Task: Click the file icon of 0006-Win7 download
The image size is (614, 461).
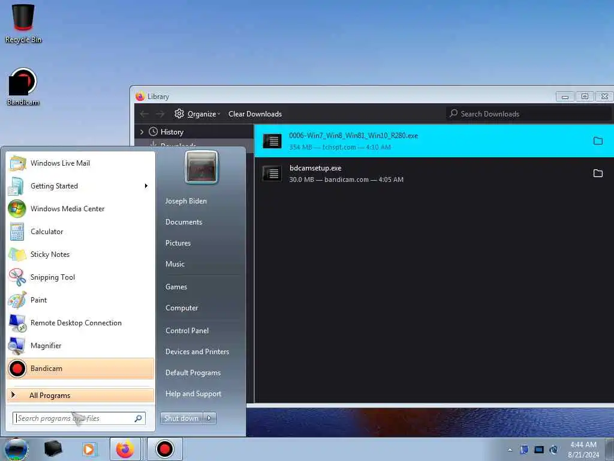Action: 272,140
